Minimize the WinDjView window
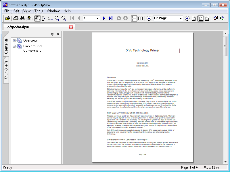 click(206, 5)
